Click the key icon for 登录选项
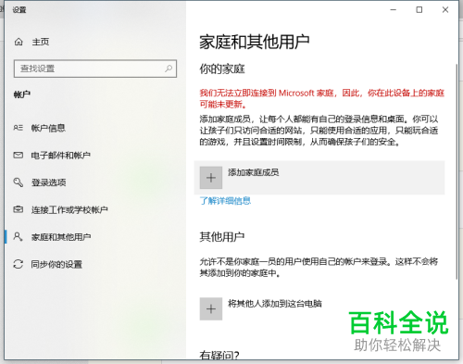Viewport: 463px width, 364px height. coord(19,182)
